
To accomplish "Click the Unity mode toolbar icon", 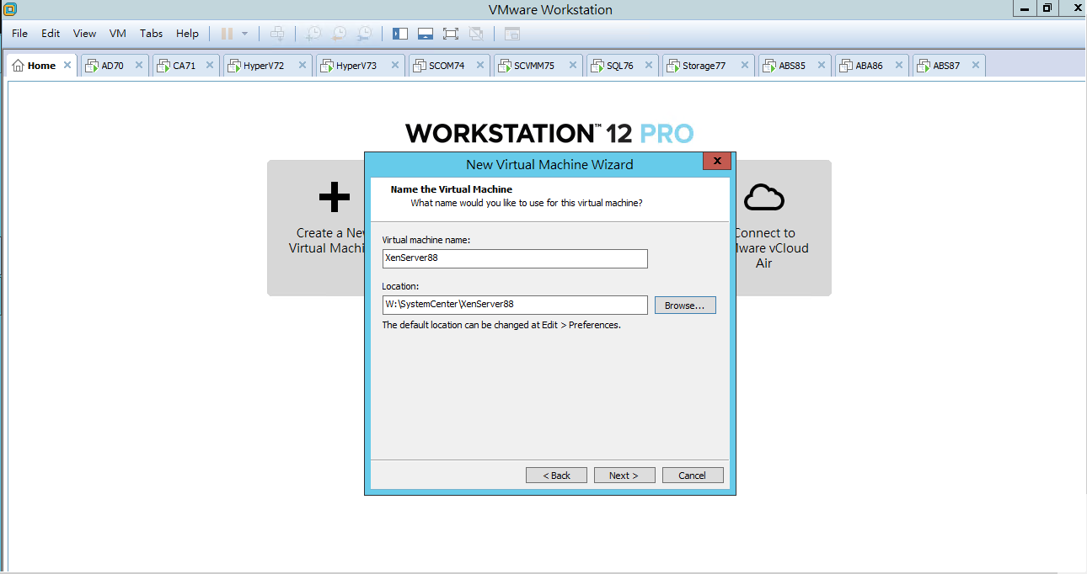I will click(476, 34).
